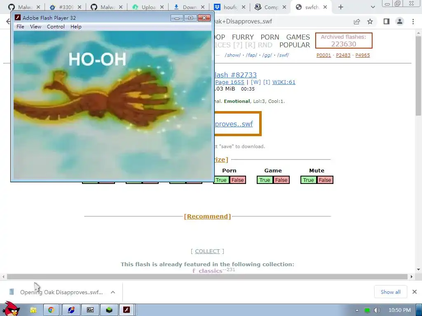Open the 7-Zip taskbar icon
The height and width of the screenshot is (316, 422).
pyautogui.click(x=90, y=310)
